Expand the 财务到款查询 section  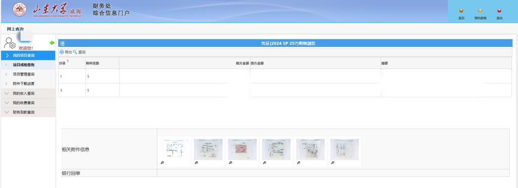(28, 112)
